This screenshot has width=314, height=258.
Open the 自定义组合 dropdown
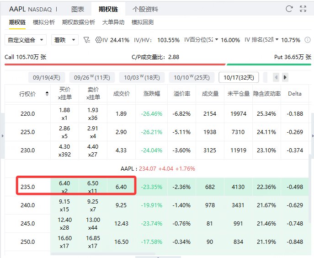point(26,40)
